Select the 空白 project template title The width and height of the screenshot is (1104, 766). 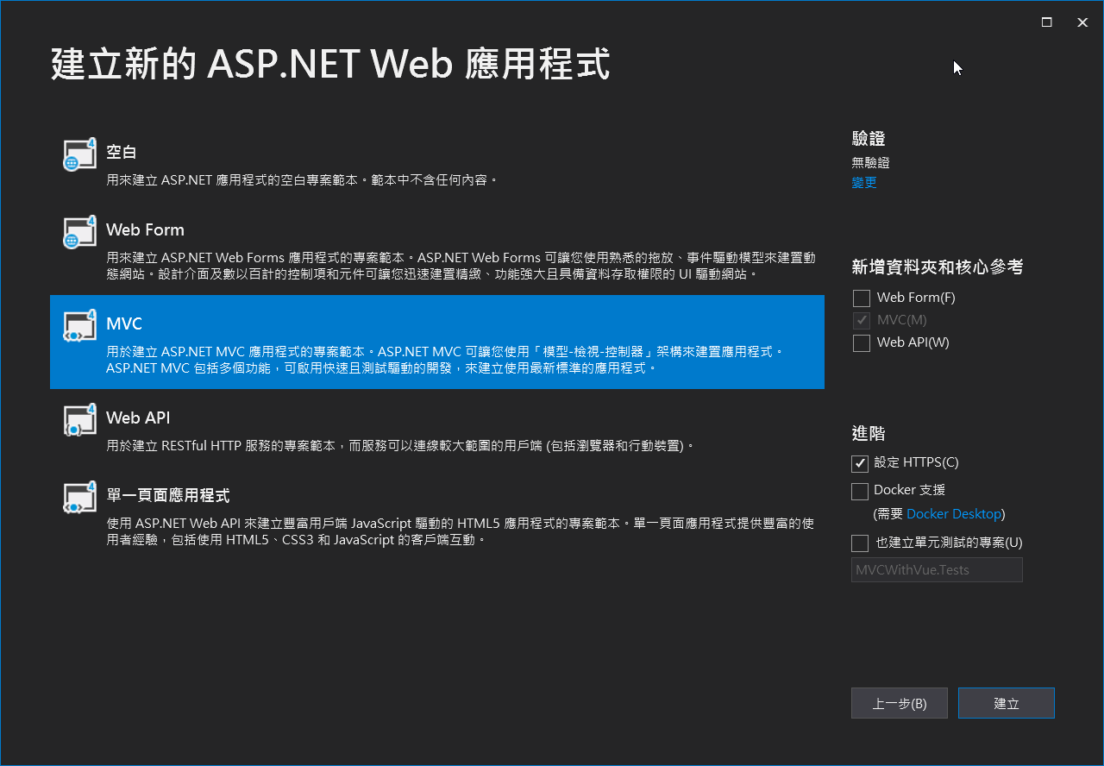[122, 152]
